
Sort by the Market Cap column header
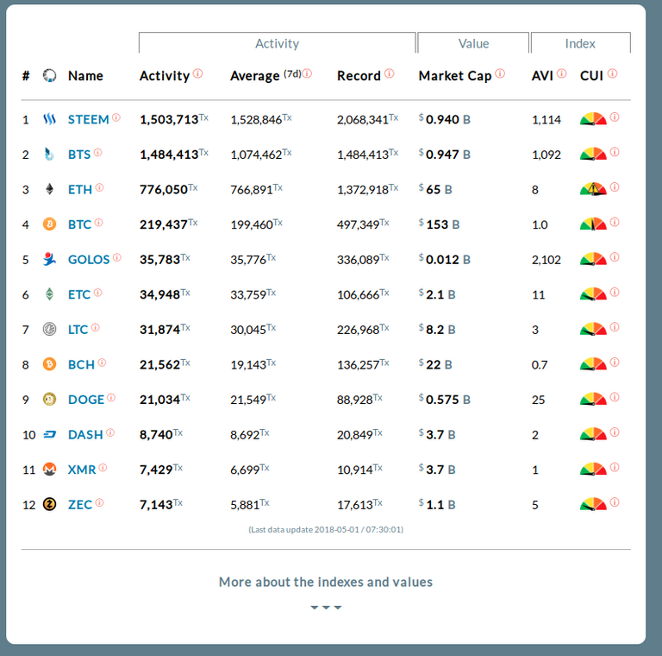coord(455,76)
